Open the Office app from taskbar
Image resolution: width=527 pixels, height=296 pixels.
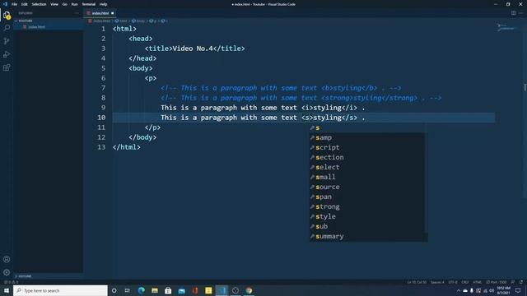[195, 290]
